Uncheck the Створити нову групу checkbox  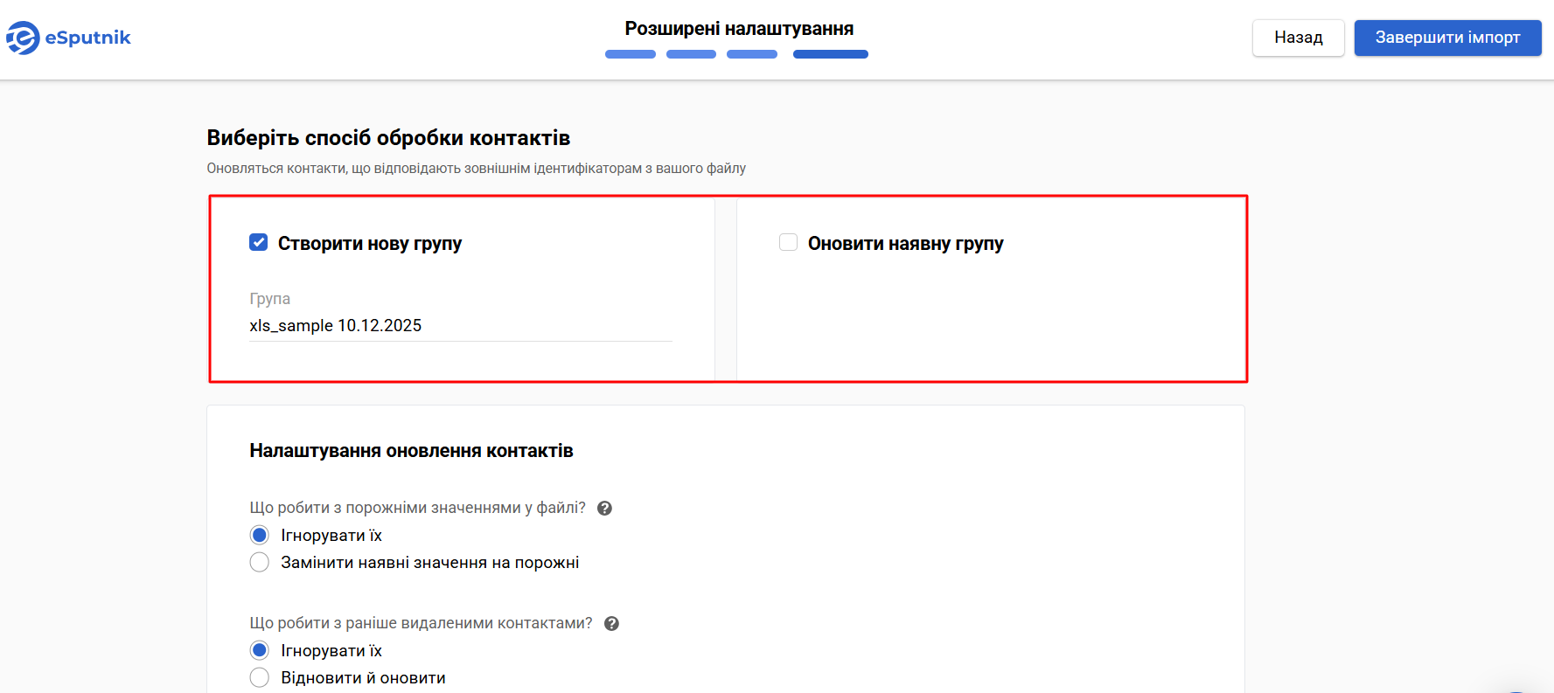point(258,242)
